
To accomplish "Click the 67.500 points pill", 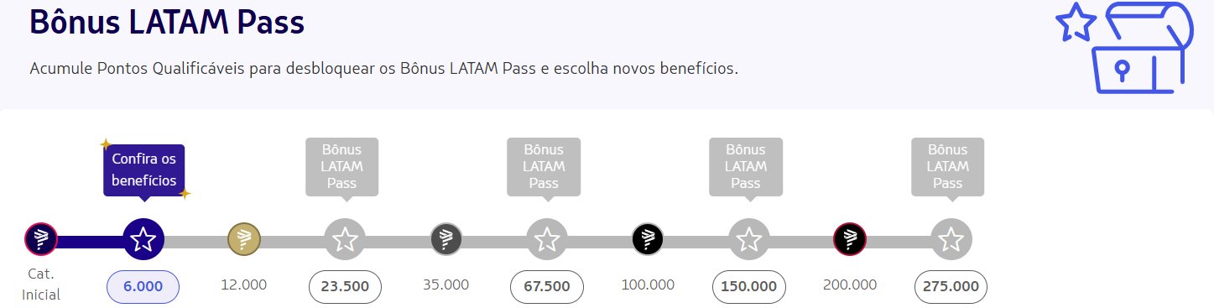I will 547,286.
